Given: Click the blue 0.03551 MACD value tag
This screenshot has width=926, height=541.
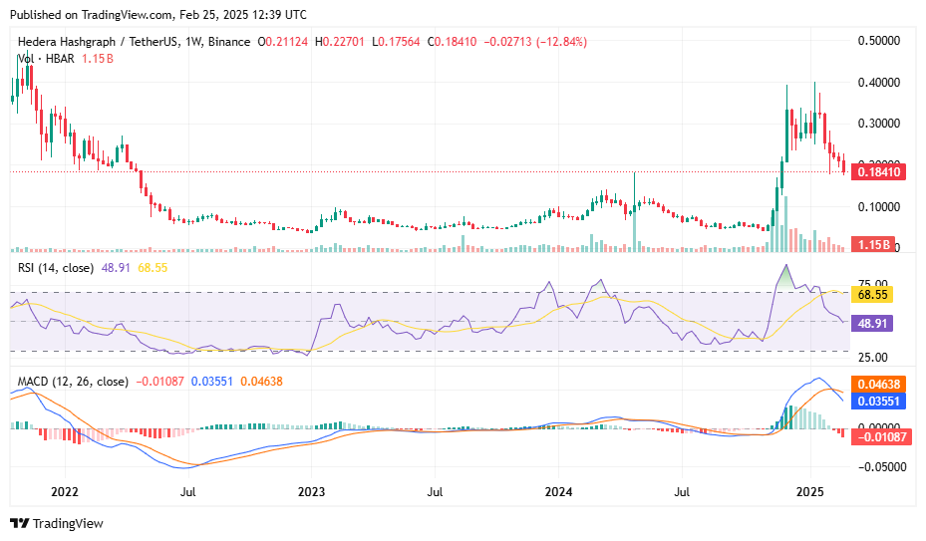Looking at the screenshot, I should 878,402.
